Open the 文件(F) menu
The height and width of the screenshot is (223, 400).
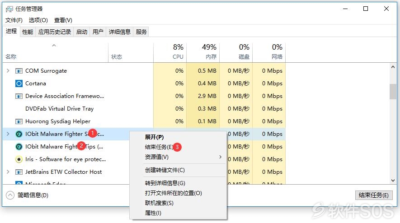(14, 20)
